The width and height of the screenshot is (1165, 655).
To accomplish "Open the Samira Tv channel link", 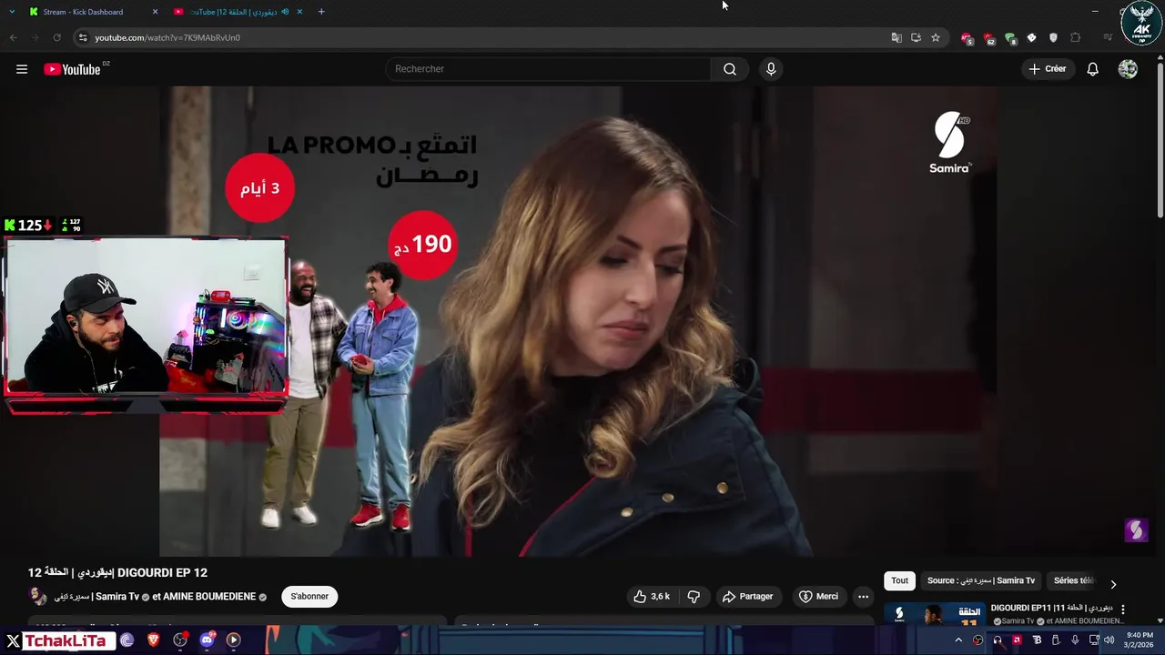I will click(97, 597).
